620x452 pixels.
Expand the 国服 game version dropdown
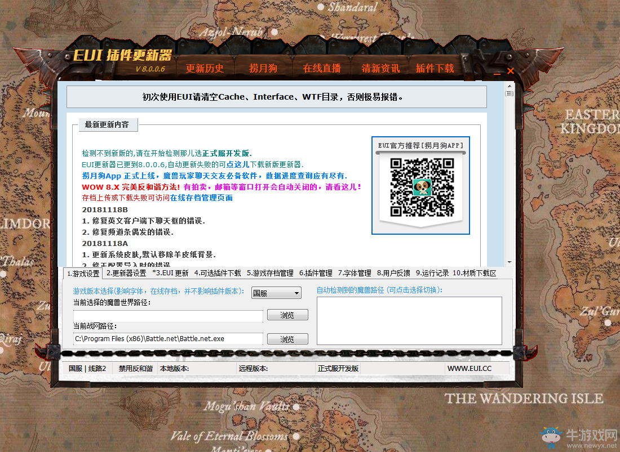click(x=276, y=293)
